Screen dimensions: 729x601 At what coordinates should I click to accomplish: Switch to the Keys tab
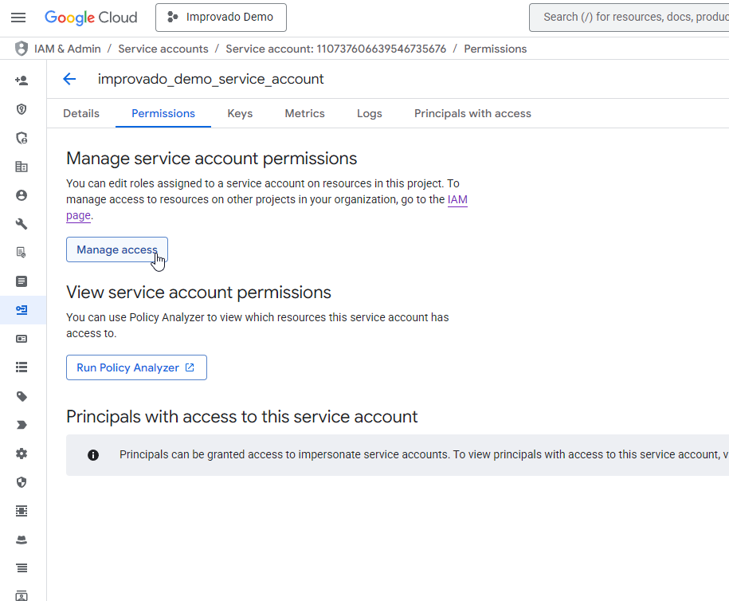point(240,113)
